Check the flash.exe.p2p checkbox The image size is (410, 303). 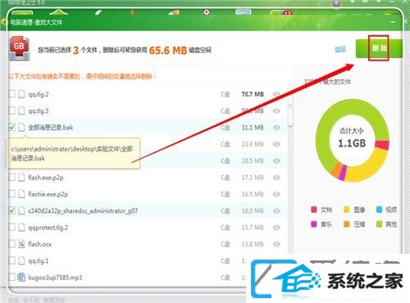(11, 178)
